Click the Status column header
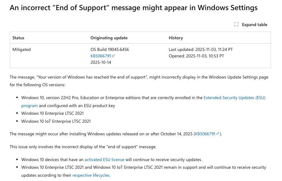Viewport: 282px width, 181px height. pyautogui.click(x=18, y=38)
